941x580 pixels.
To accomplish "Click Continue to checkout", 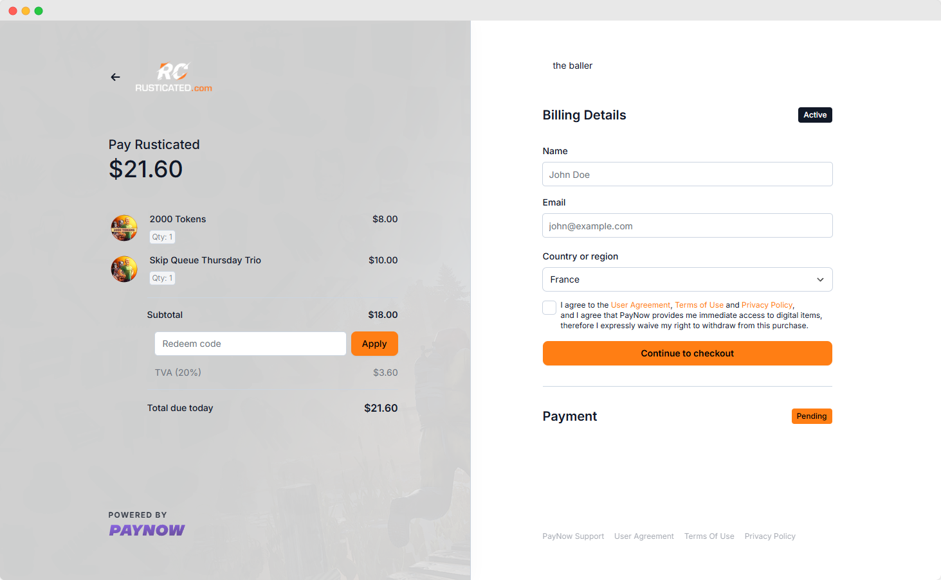I will click(x=688, y=353).
